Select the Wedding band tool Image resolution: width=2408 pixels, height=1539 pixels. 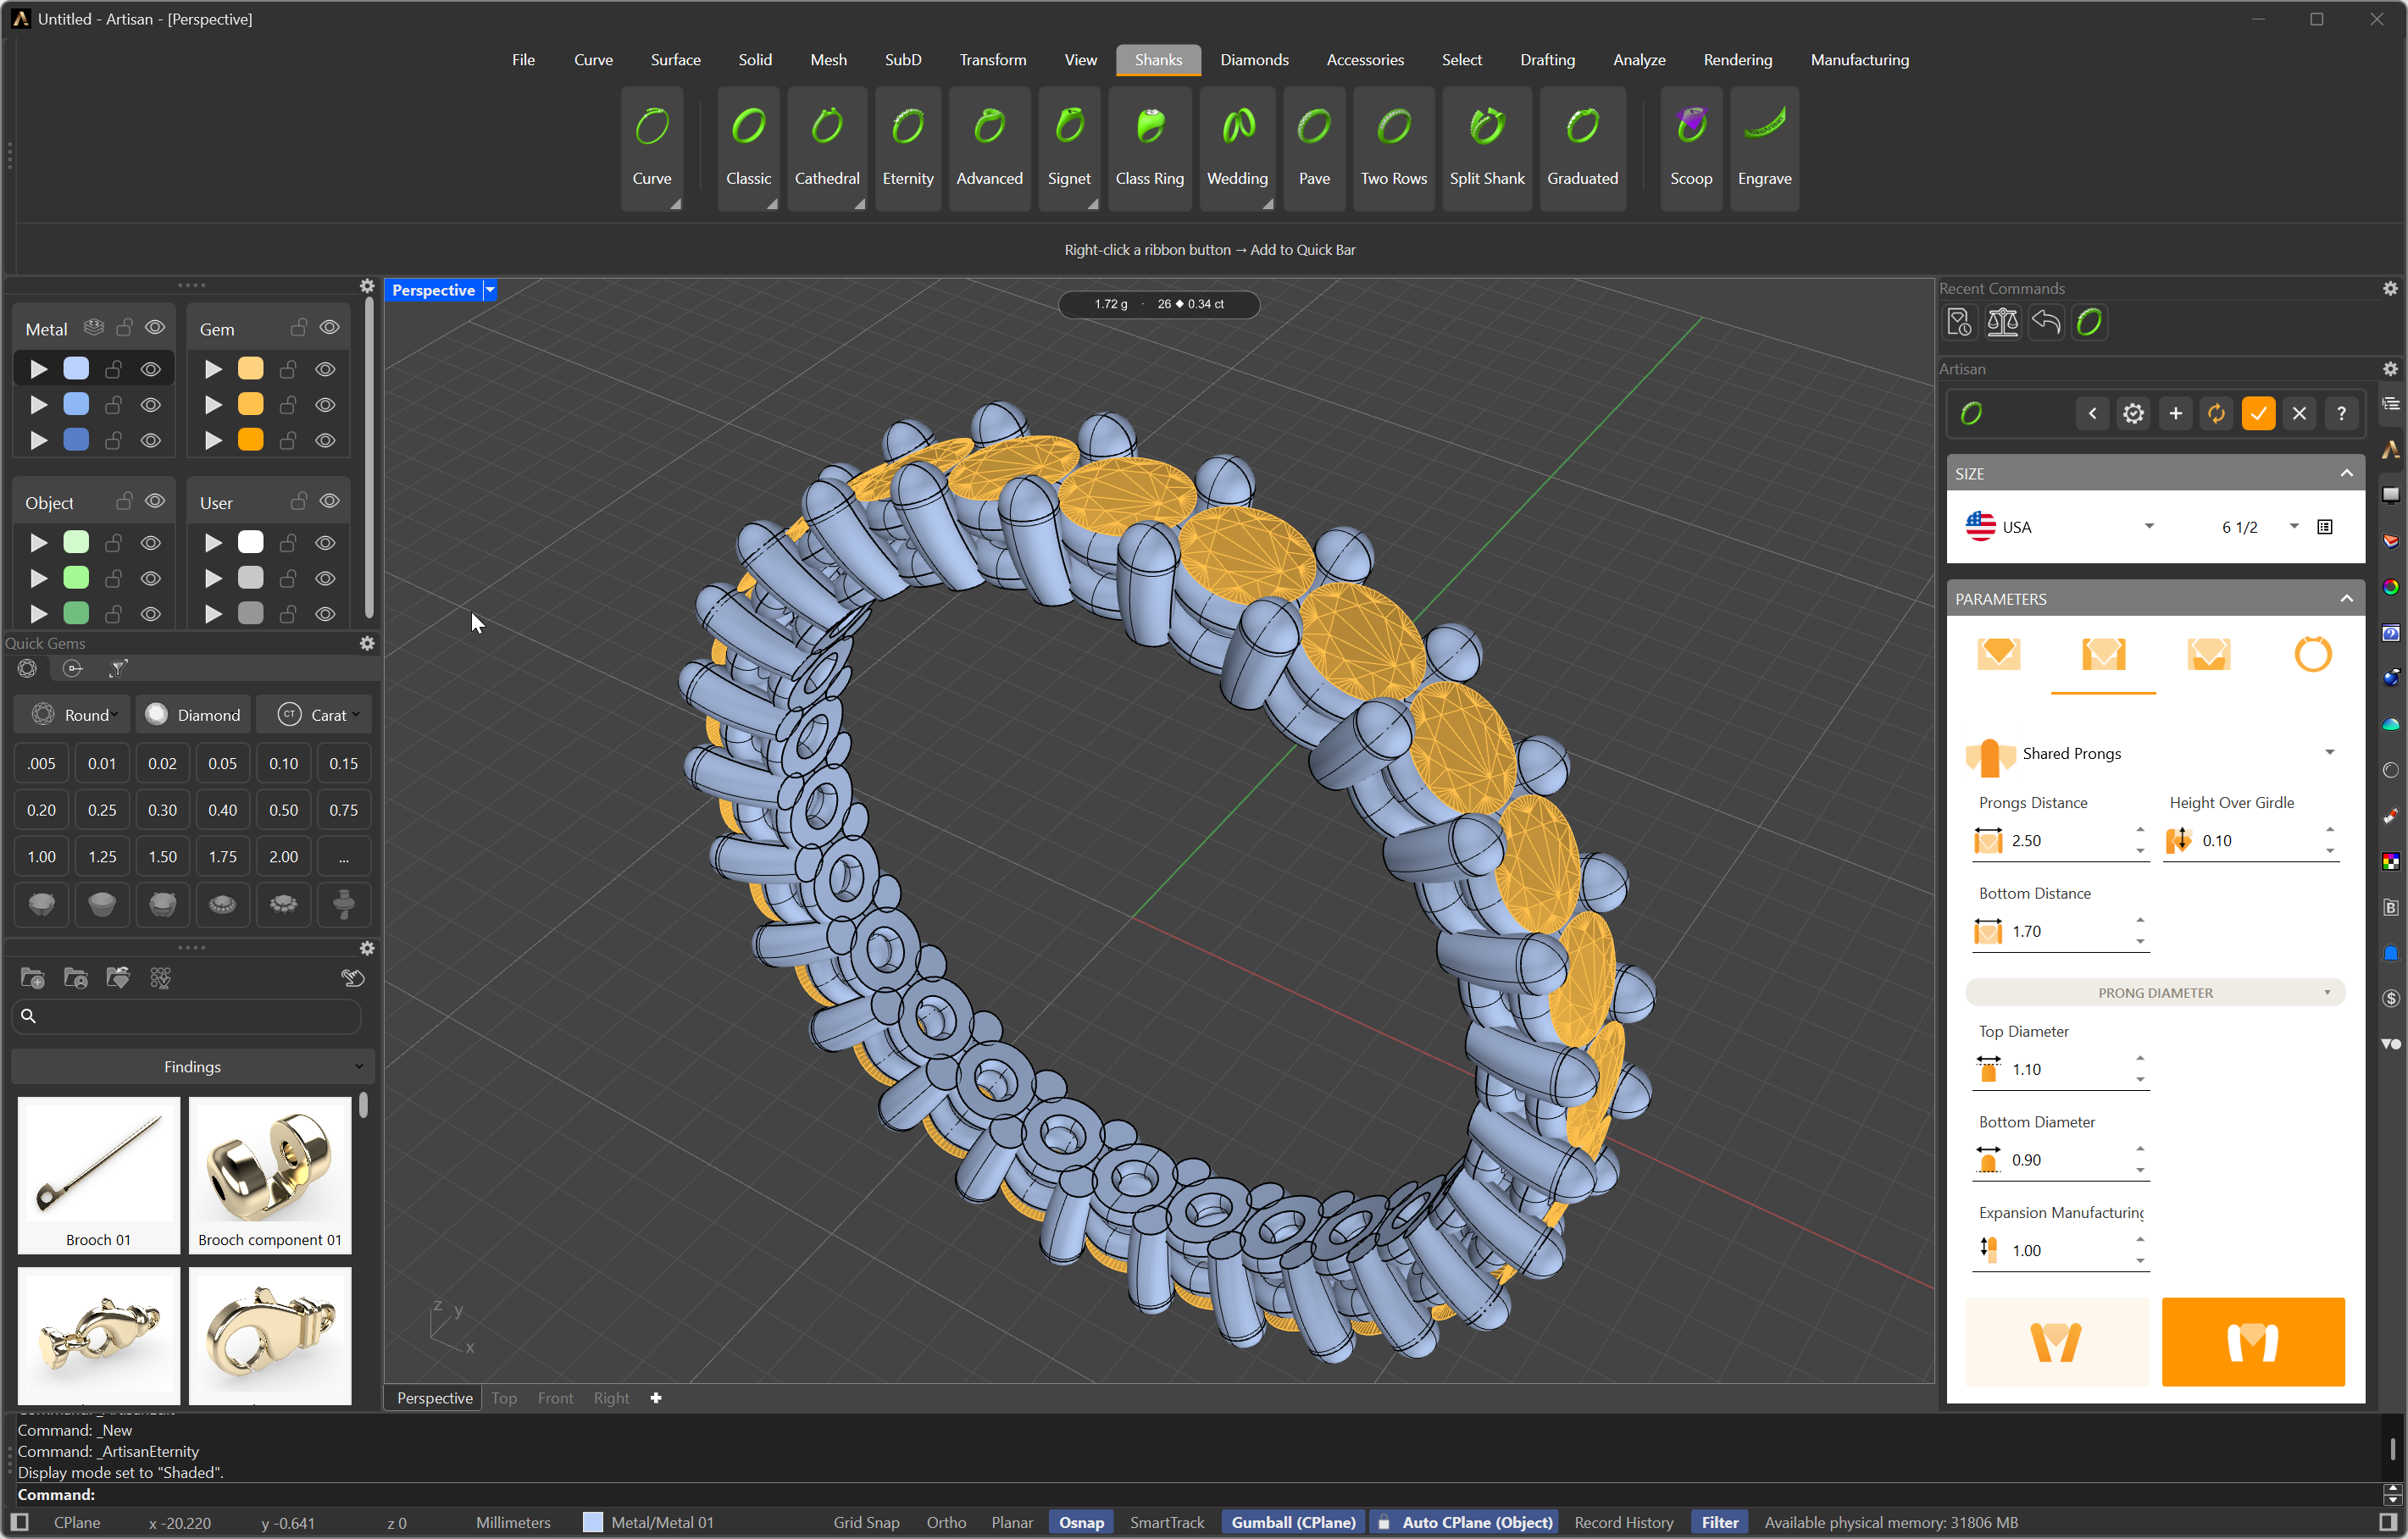[1237, 148]
